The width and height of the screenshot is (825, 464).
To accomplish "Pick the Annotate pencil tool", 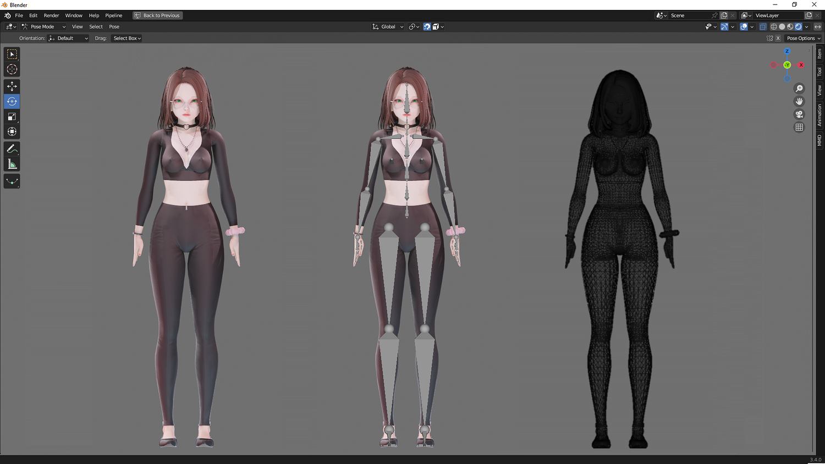I will tap(12, 149).
